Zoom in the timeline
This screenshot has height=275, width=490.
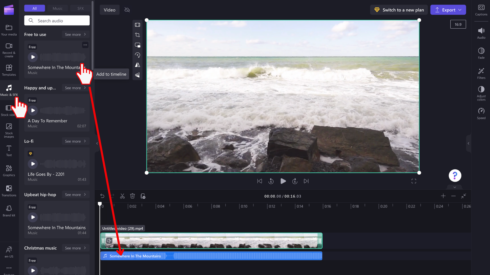click(x=443, y=196)
